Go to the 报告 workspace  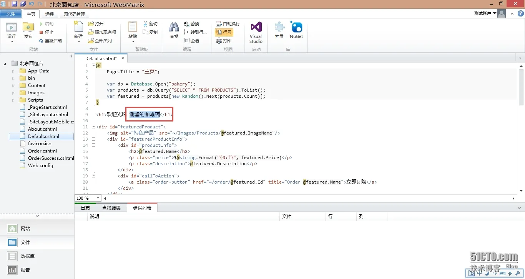[x=37, y=270]
